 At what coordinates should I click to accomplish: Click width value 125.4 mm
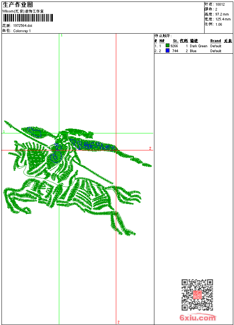(223, 19)
